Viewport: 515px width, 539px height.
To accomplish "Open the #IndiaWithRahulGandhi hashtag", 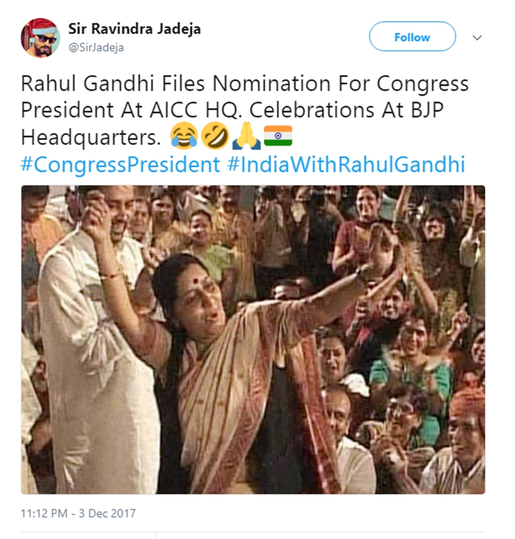I will tap(347, 164).
